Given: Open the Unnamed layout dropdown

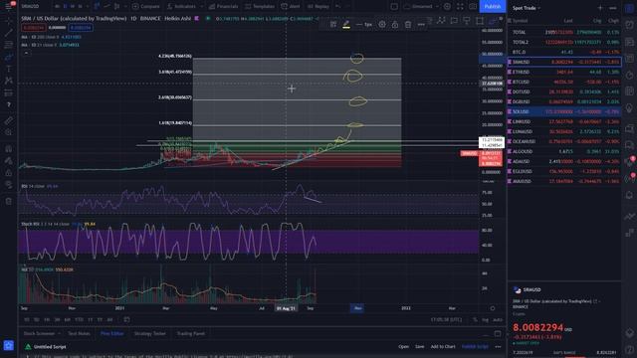Looking at the screenshot, I should click(421, 7).
